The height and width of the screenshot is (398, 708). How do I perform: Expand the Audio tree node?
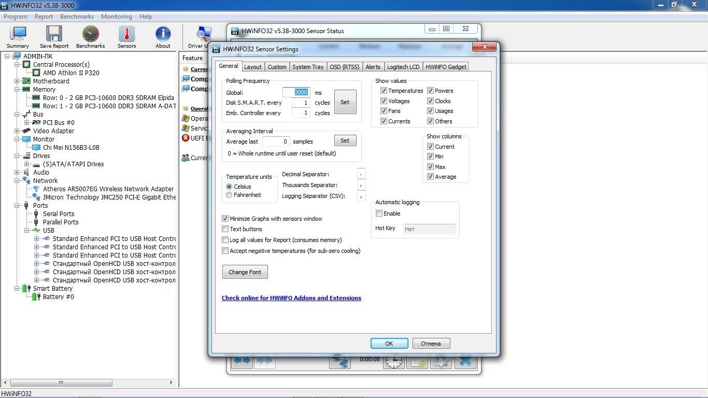17,172
